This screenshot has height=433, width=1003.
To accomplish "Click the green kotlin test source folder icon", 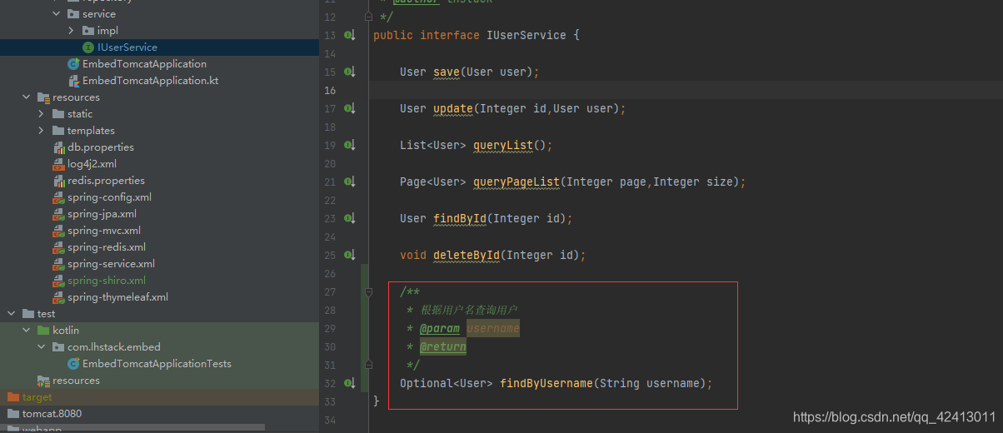I will pos(43,331).
